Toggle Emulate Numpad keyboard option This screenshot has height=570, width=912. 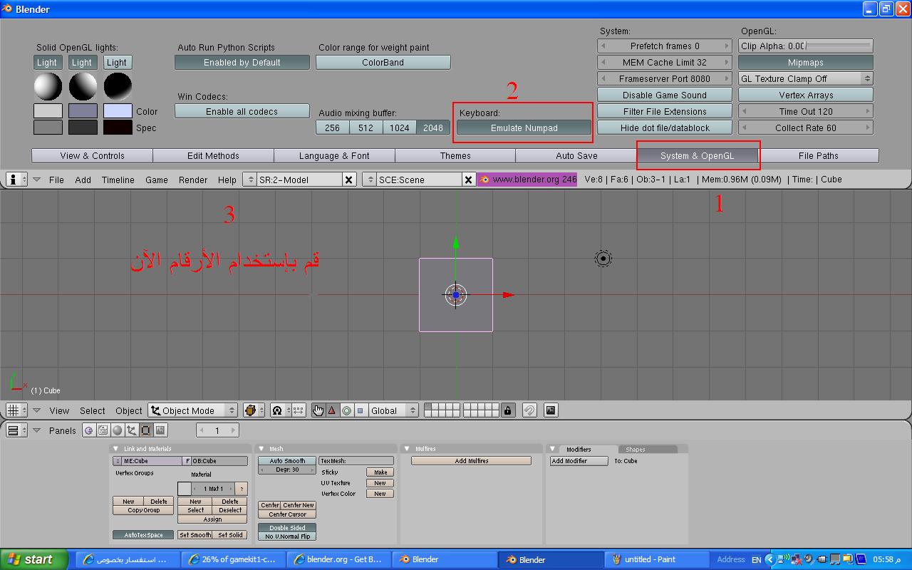524,128
